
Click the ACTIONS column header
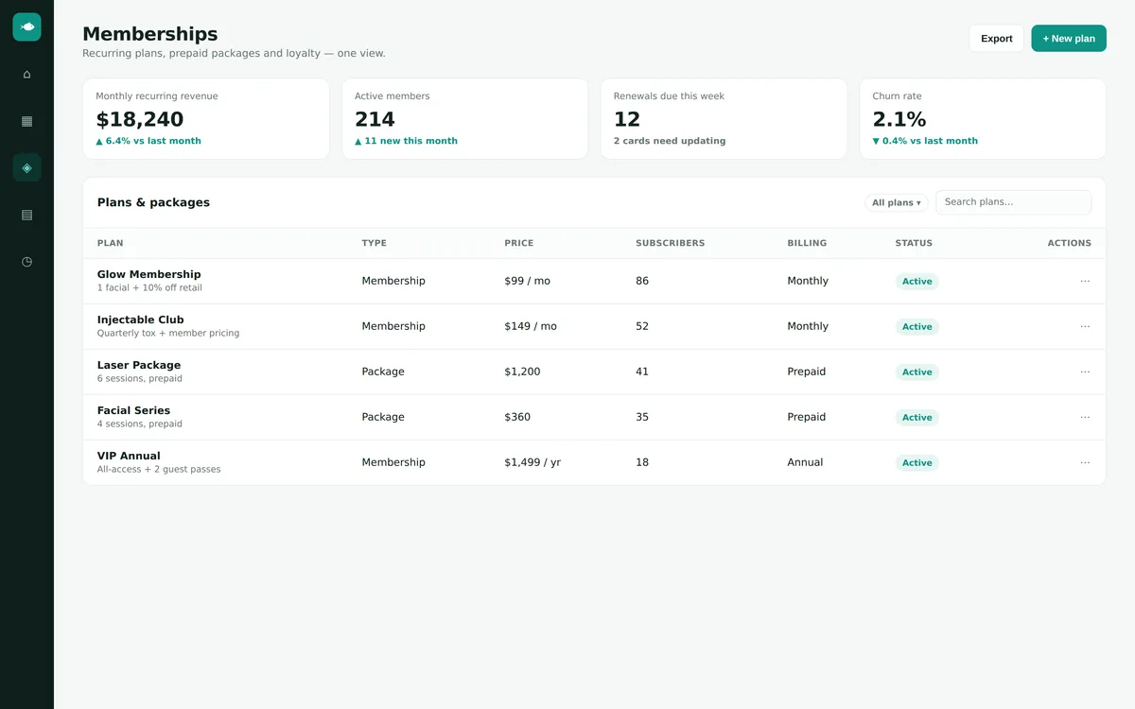click(1069, 243)
